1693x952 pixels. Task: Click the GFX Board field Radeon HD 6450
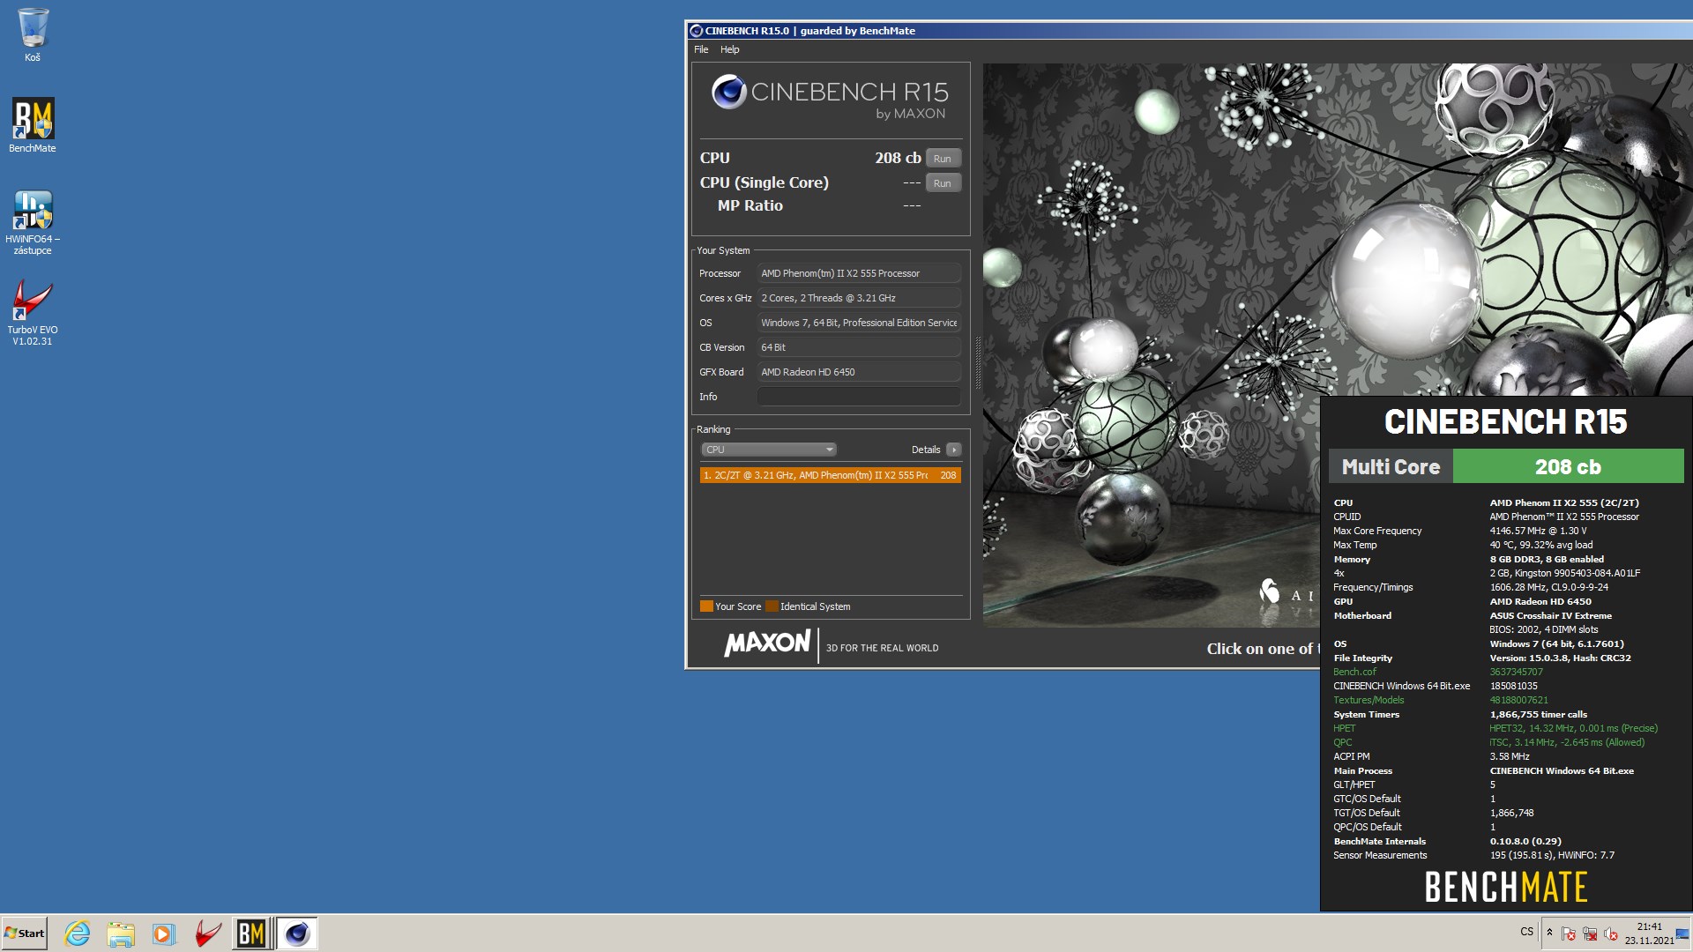pos(859,372)
